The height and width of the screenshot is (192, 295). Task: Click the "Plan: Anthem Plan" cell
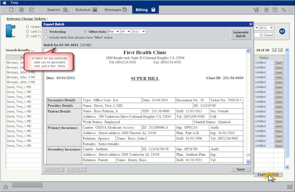click(192, 155)
